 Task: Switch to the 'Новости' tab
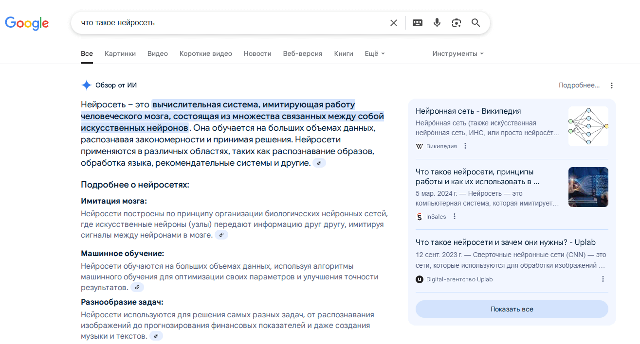[257, 53]
